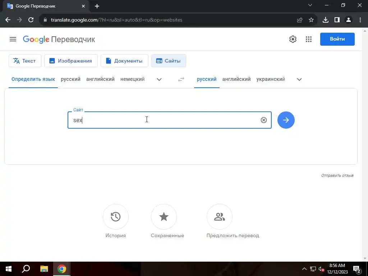Focus the Сайт URL input field
Viewport: 368px width, 276px height.
coord(170,120)
